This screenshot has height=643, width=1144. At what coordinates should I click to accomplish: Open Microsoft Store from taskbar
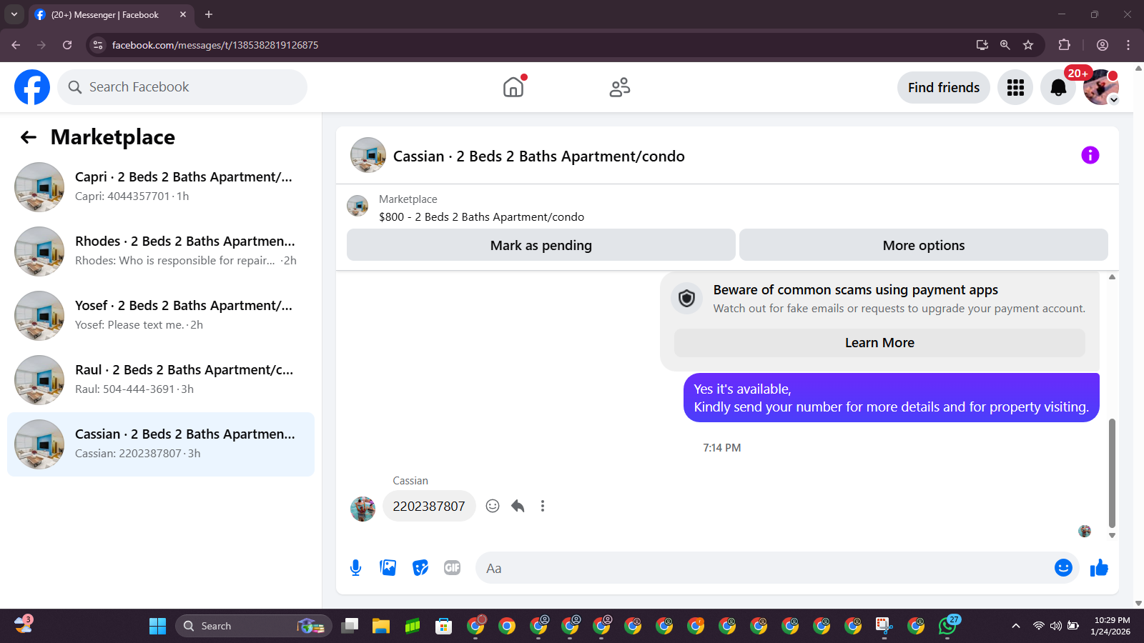[444, 626]
